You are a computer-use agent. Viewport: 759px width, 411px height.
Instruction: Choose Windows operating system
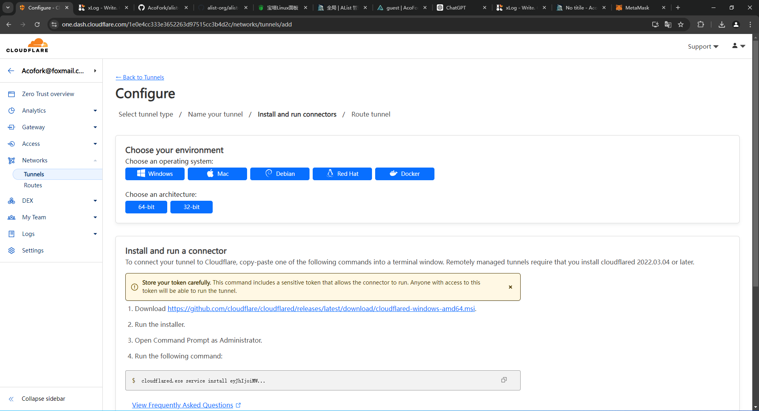[155, 174]
